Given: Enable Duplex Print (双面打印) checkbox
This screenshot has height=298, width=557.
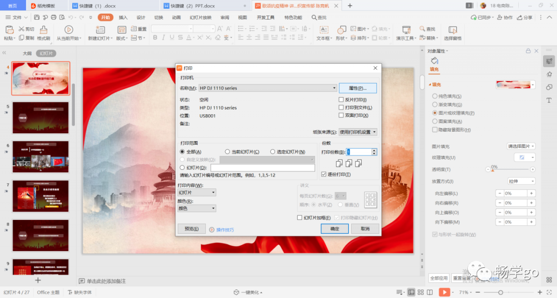Looking at the screenshot, I should 341,115.
